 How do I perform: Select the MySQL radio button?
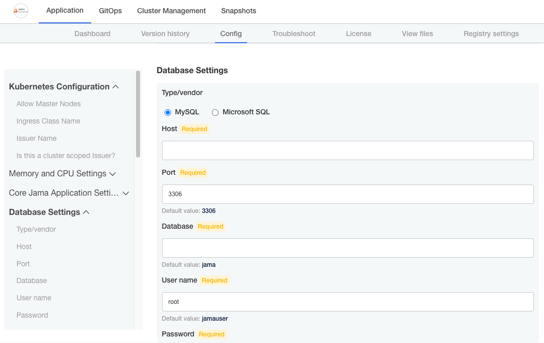168,112
